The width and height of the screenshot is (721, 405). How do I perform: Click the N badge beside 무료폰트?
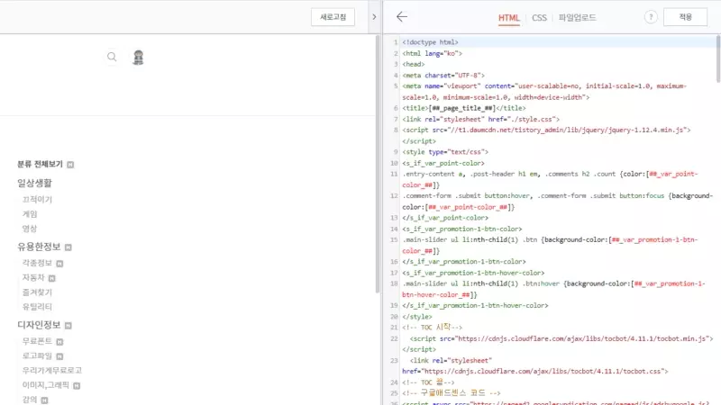pos(59,342)
